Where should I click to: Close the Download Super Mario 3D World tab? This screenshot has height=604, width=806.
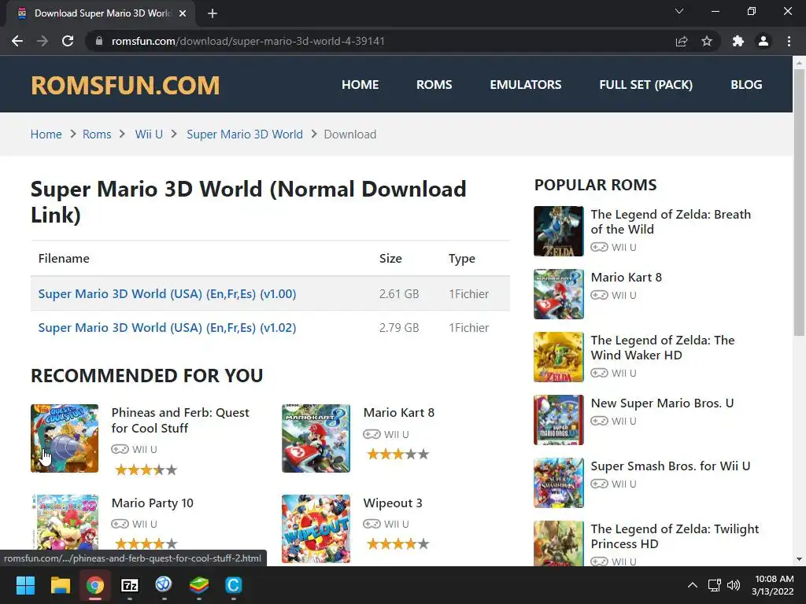pos(183,13)
